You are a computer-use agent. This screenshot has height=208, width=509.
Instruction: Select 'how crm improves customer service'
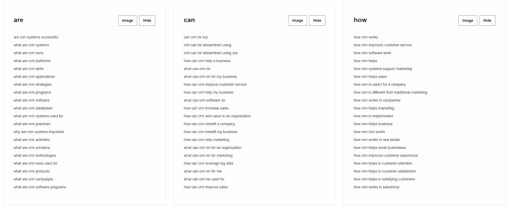[x=383, y=45]
